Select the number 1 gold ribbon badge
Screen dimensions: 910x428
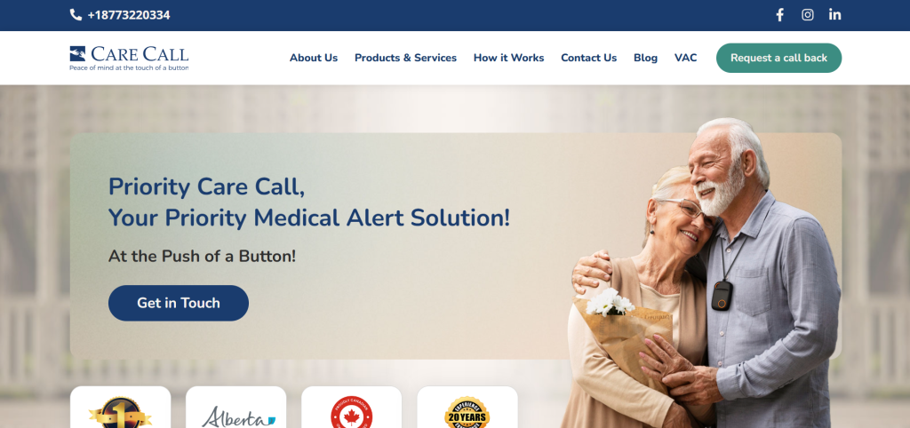120,412
